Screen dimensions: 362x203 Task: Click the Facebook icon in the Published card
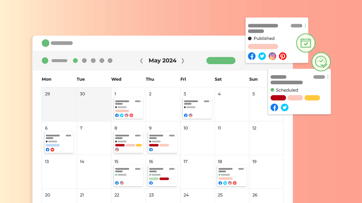pyautogui.click(x=252, y=56)
